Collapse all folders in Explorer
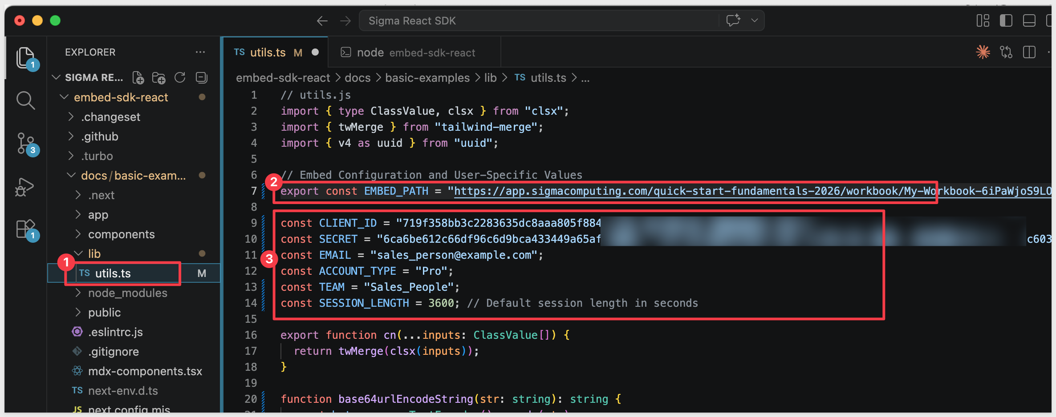Screen dimensions: 1056x417 pos(201,78)
